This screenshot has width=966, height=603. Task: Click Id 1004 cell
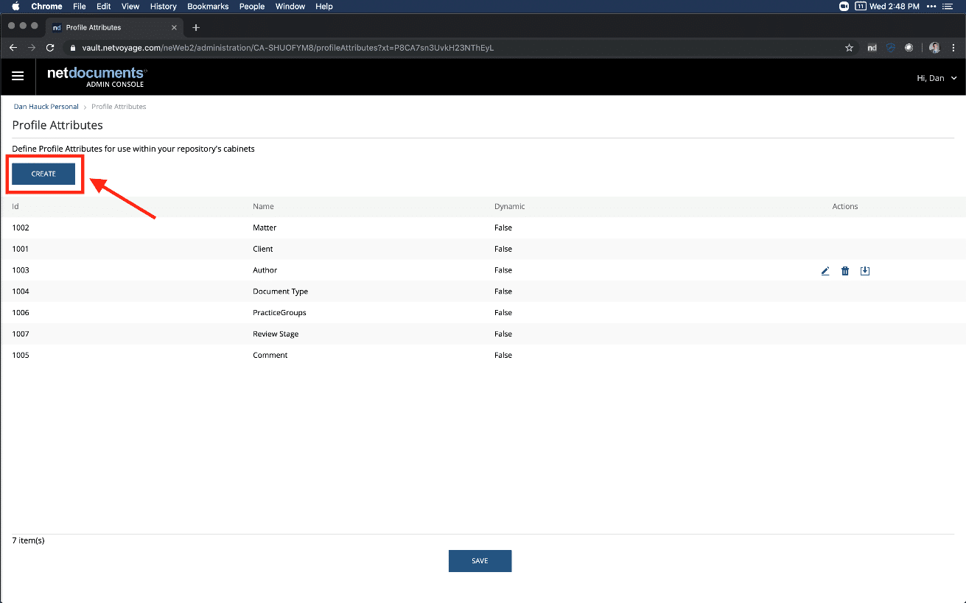[21, 292]
